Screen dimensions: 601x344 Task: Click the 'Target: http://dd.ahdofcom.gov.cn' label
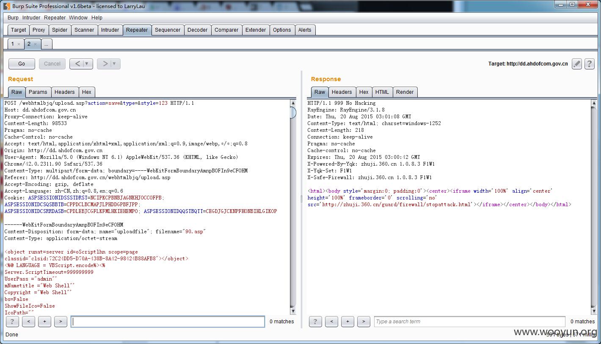tap(528, 64)
